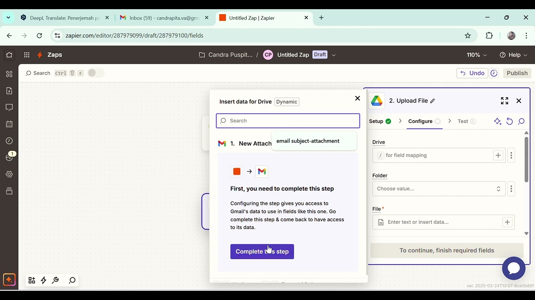
Task: Expand the step panel to full screen
Action: (504, 101)
